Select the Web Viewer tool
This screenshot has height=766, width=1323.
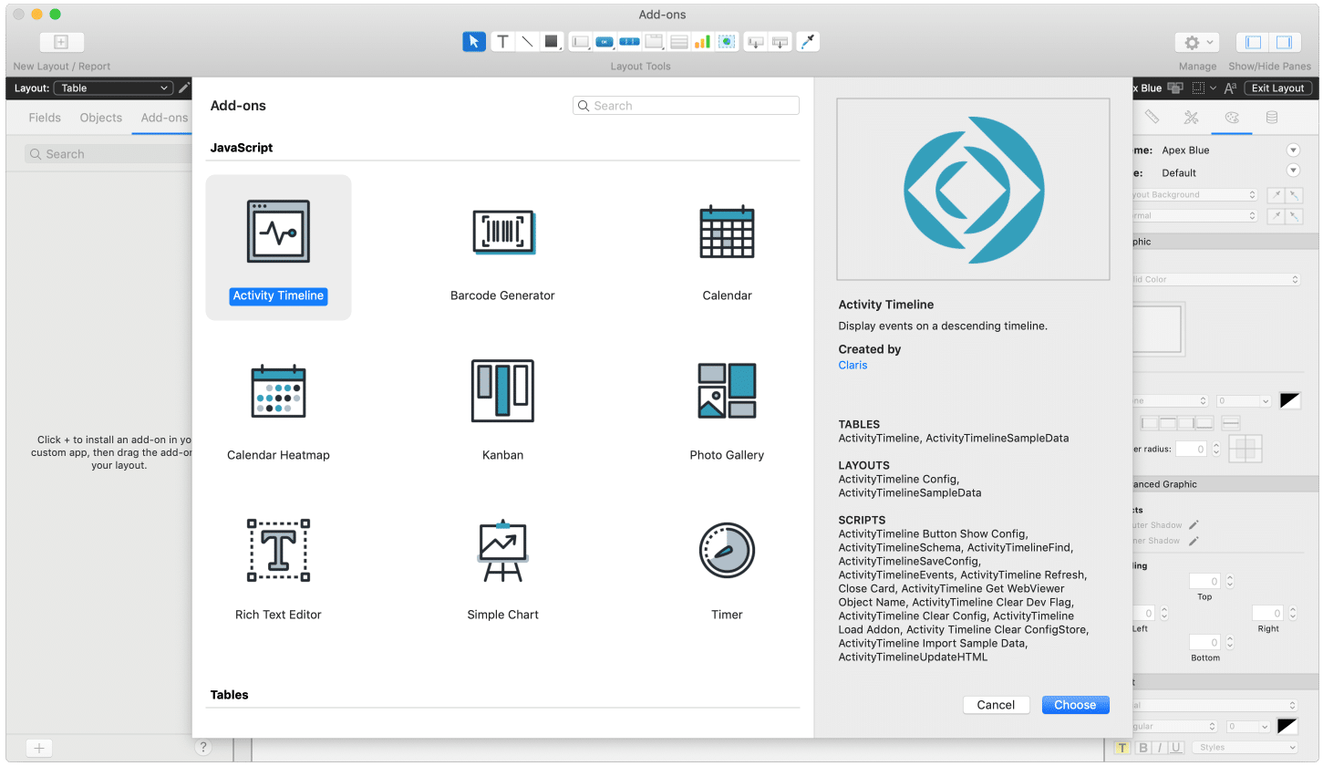click(727, 41)
